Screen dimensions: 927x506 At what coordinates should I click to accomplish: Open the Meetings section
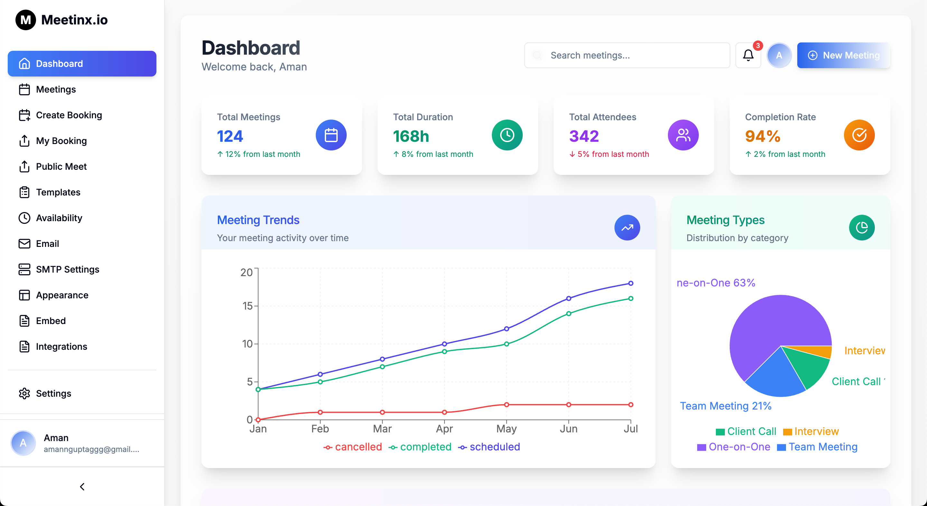[x=56, y=89]
